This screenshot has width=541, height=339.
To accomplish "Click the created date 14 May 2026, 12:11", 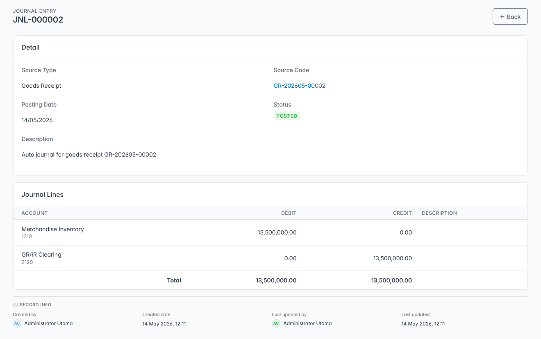I will [164, 324].
